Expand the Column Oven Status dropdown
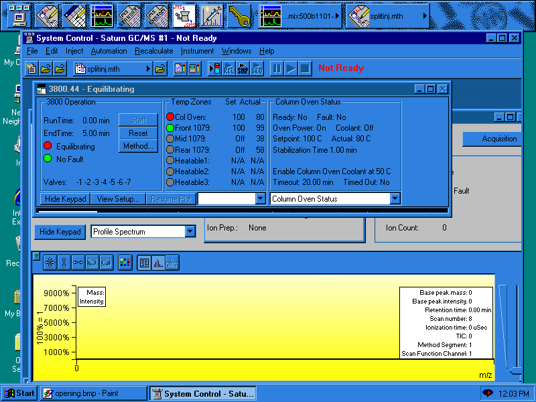This screenshot has width=536, height=402. pyautogui.click(x=395, y=198)
